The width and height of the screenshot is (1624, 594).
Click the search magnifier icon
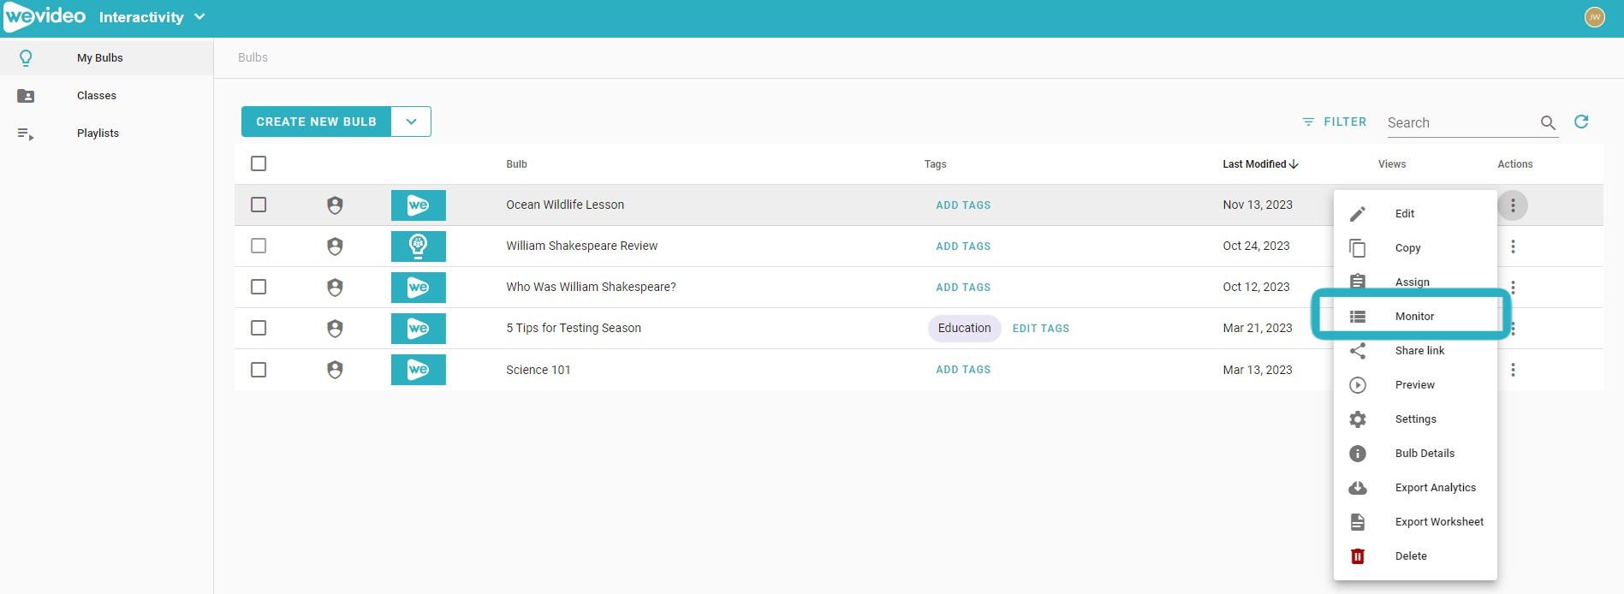click(x=1548, y=122)
